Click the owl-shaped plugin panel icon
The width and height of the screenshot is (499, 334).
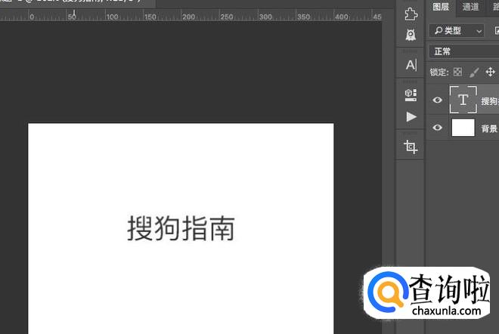coord(411,35)
